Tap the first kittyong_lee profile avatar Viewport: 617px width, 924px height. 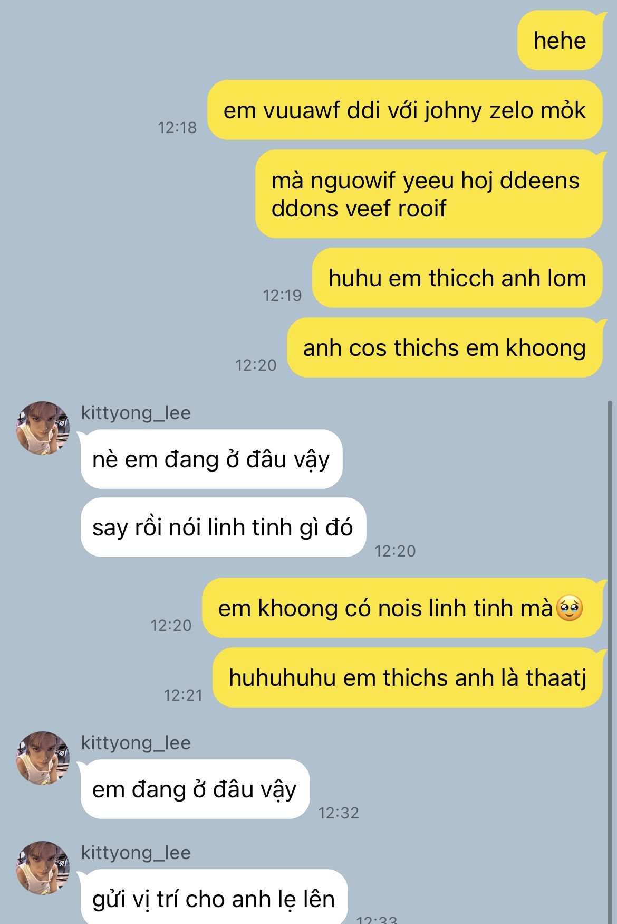(x=43, y=428)
